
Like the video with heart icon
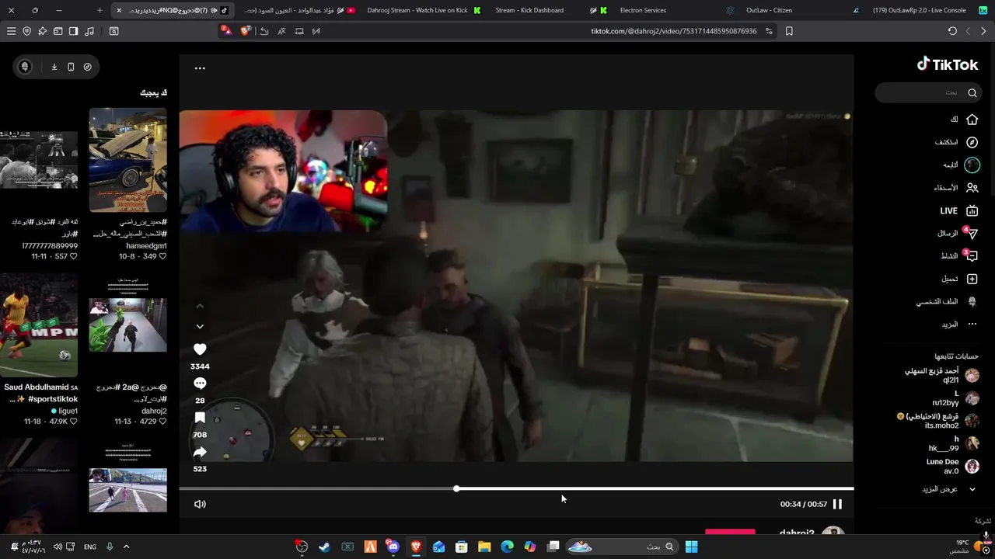[200, 350]
